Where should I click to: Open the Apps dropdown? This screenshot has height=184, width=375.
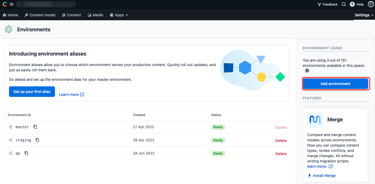[x=119, y=15]
